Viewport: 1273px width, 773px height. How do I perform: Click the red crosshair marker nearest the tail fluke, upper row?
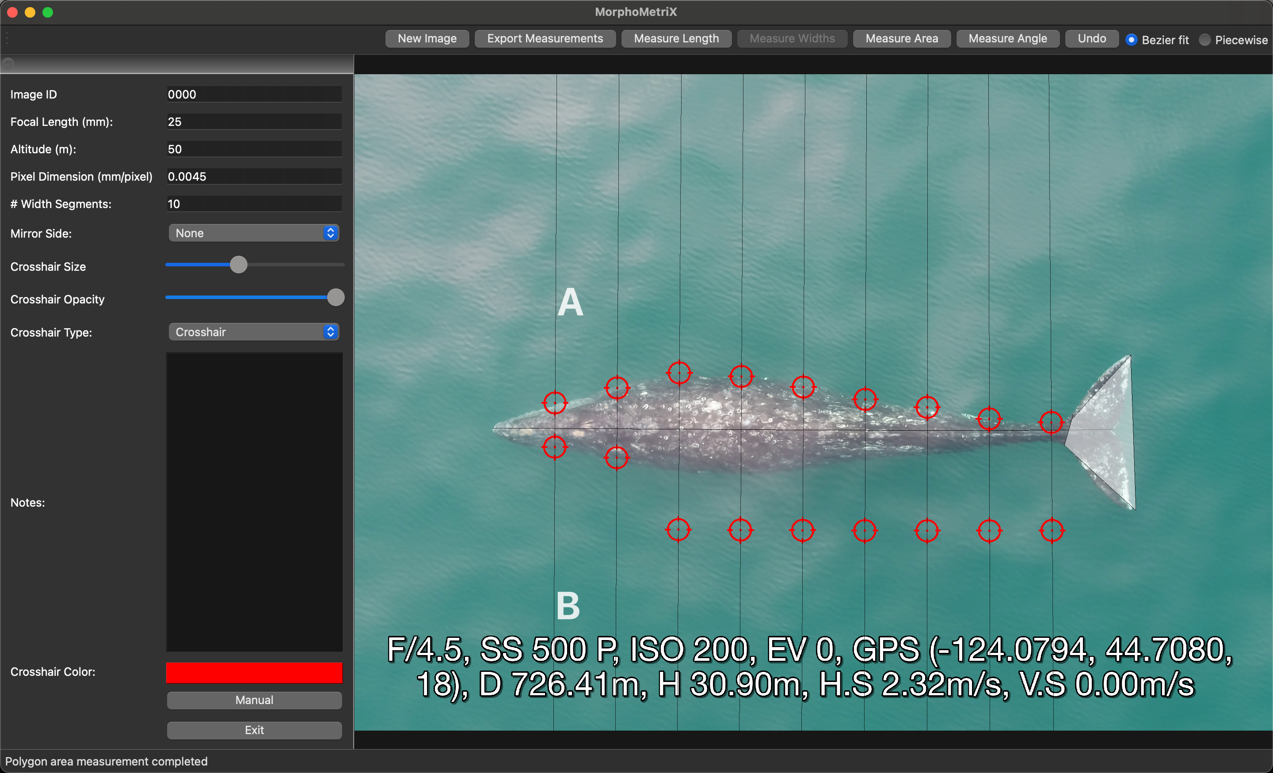tap(1052, 422)
